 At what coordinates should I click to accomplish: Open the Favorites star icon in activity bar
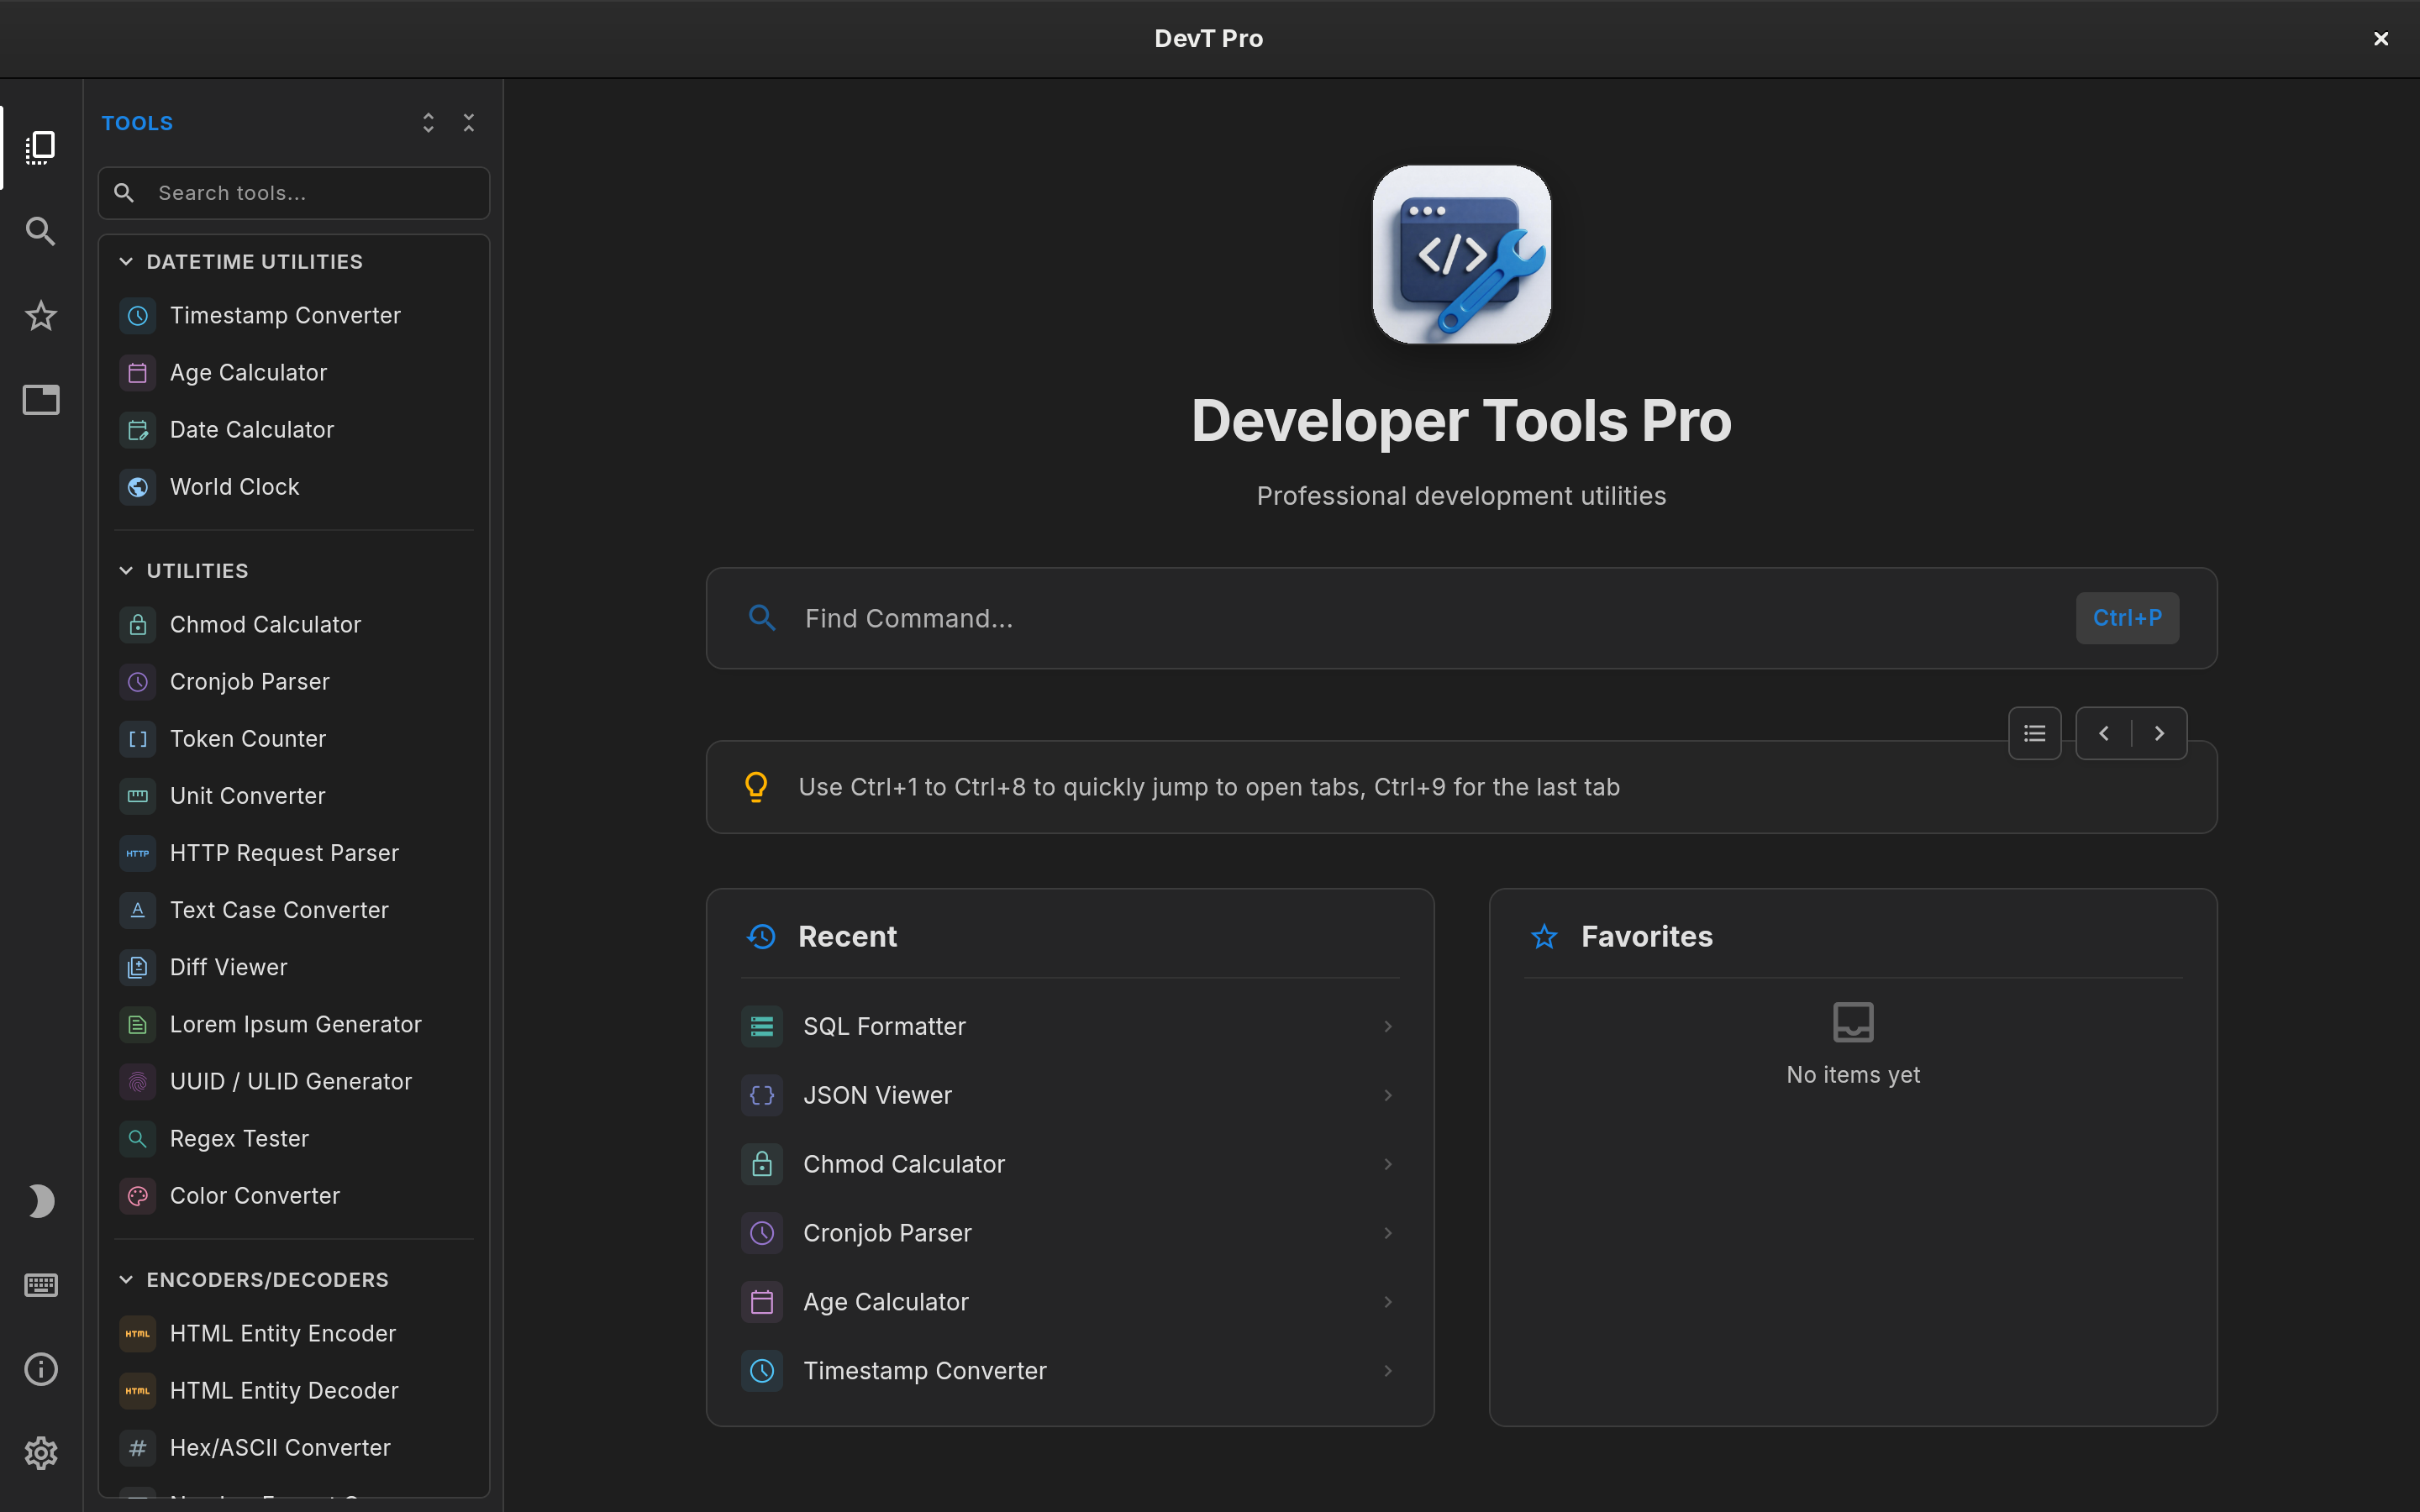pyautogui.click(x=41, y=316)
